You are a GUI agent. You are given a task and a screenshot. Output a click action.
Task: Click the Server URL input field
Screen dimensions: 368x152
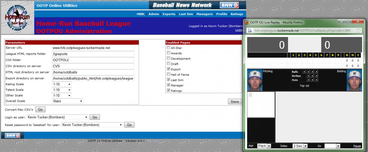(93, 48)
